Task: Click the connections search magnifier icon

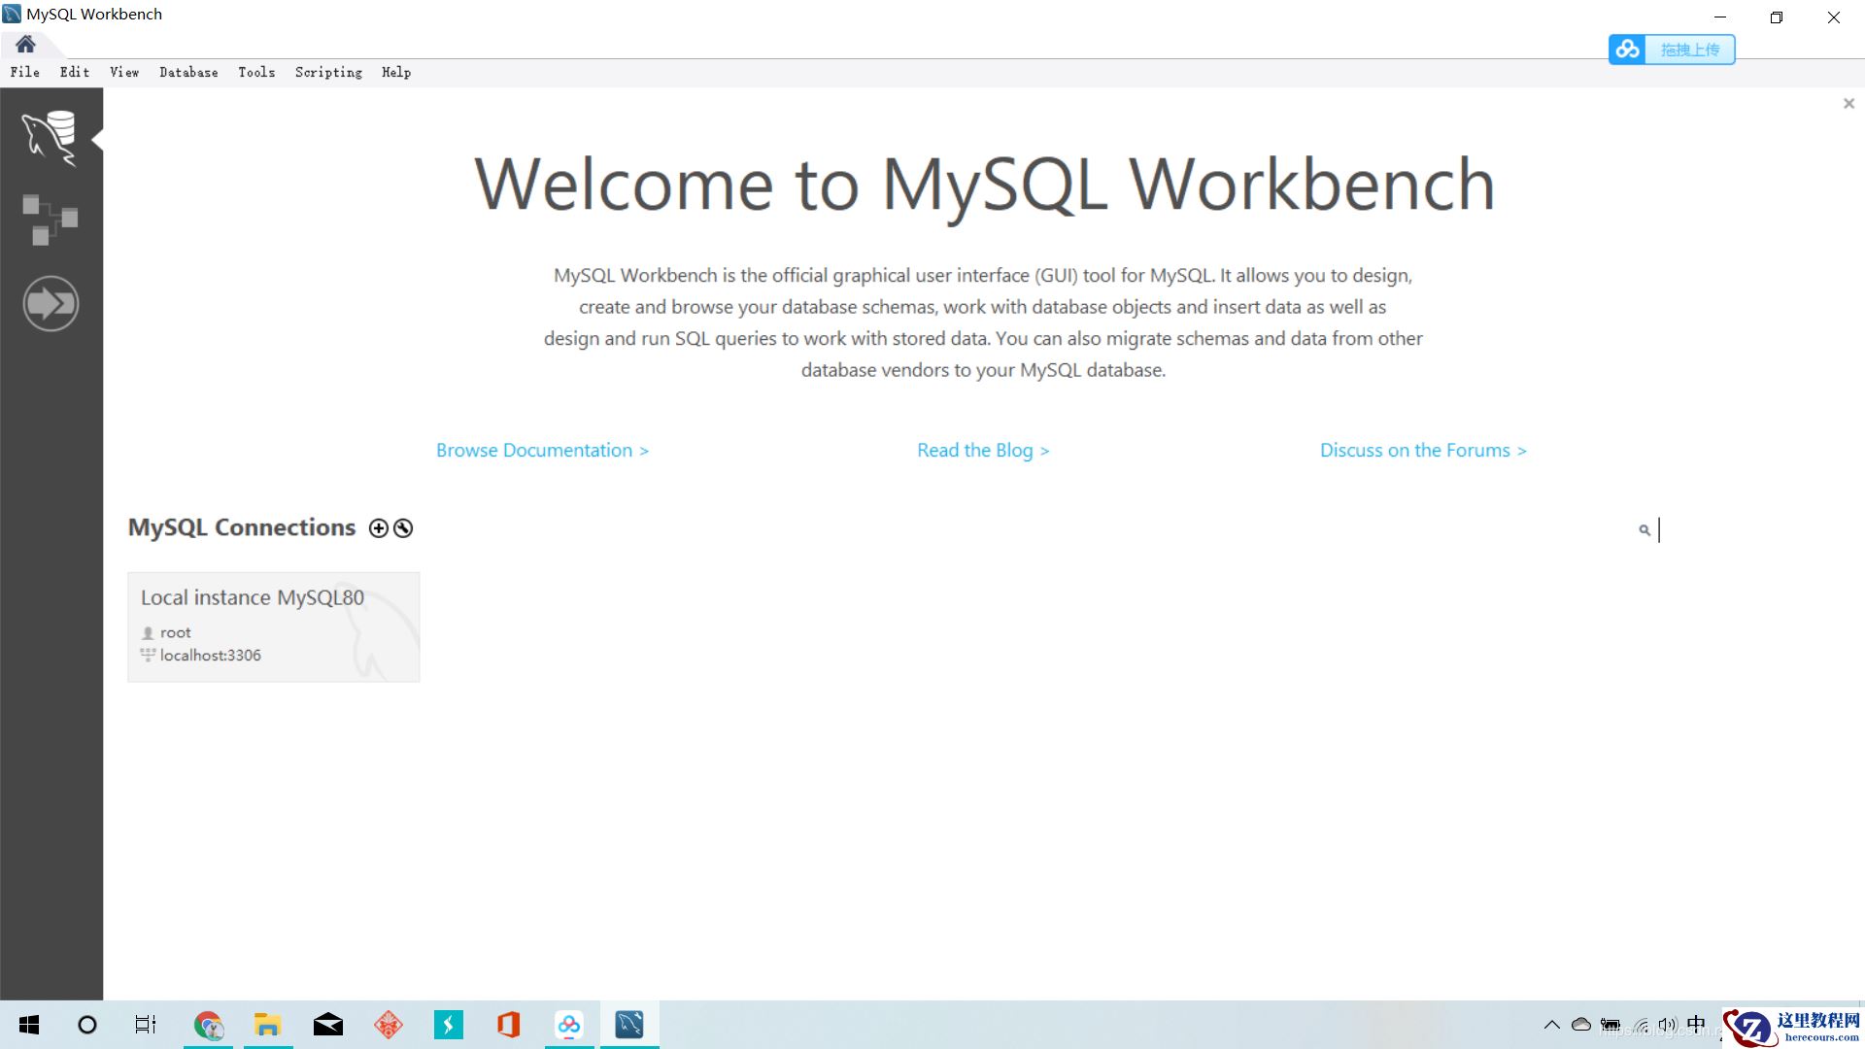Action: pos(1645,530)
